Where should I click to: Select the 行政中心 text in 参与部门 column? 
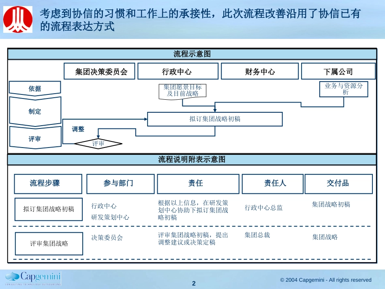[104, 206]
